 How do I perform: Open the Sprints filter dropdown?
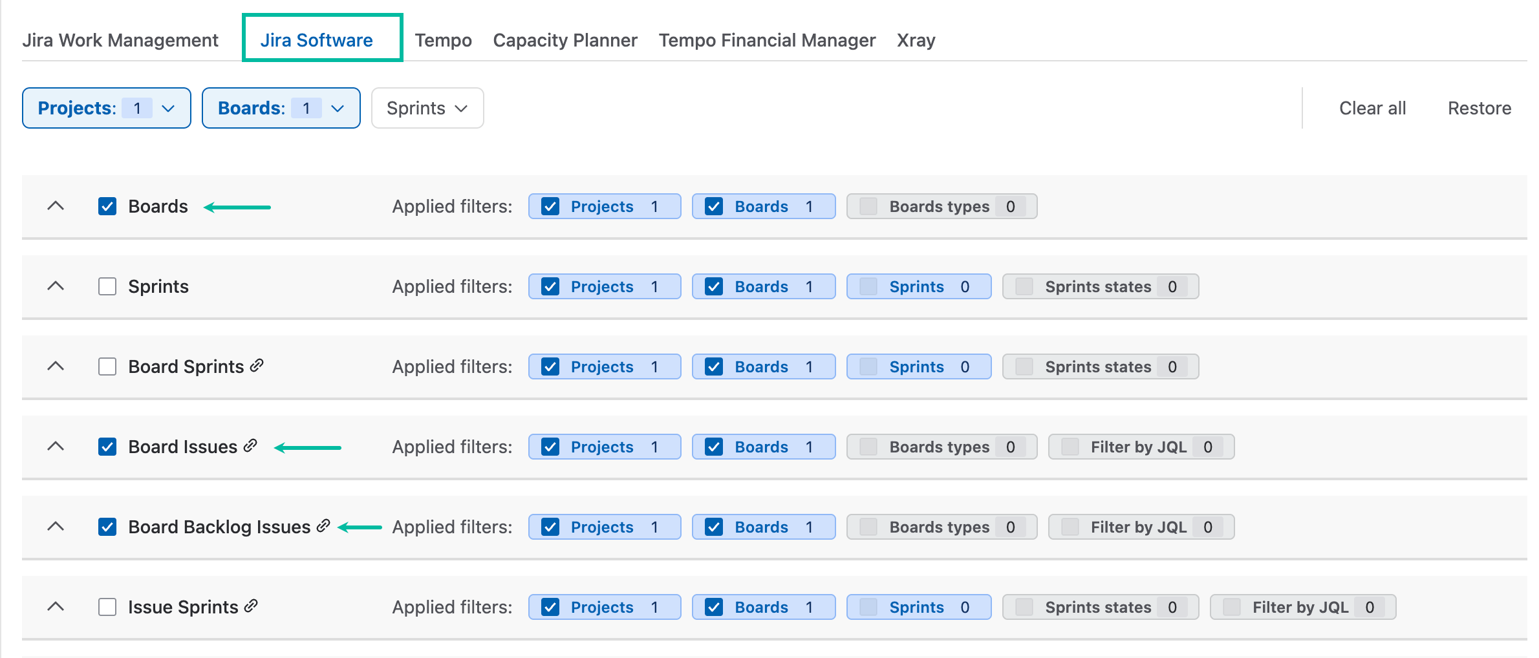[427, 108]
